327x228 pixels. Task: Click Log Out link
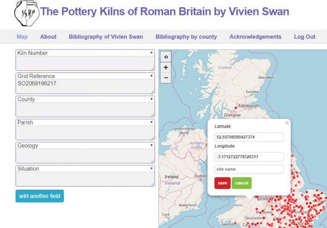[304, 37]
